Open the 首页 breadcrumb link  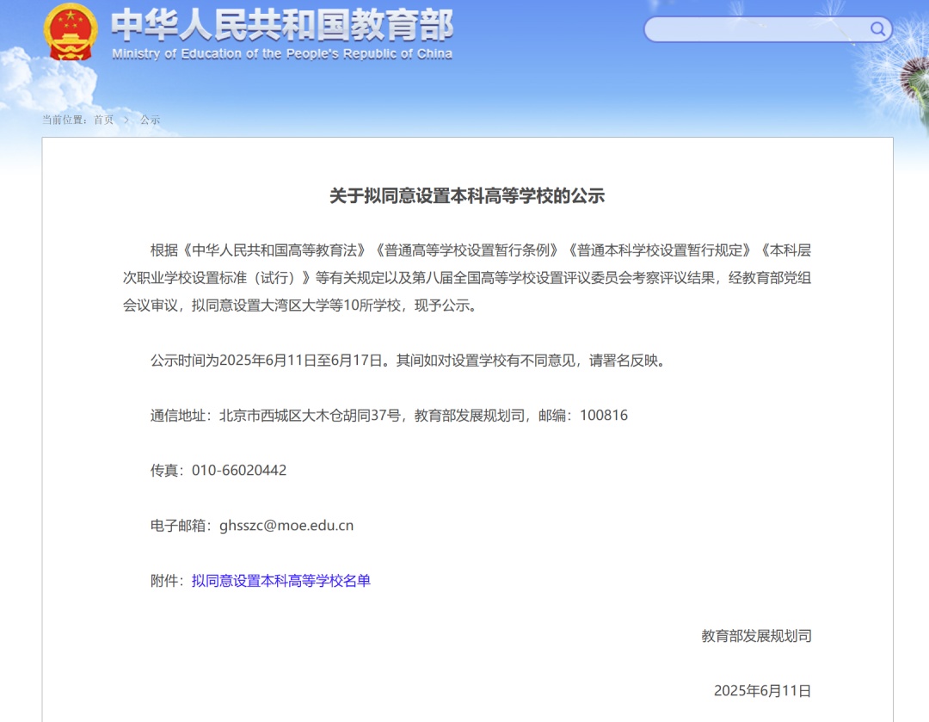tap(103, 120)
